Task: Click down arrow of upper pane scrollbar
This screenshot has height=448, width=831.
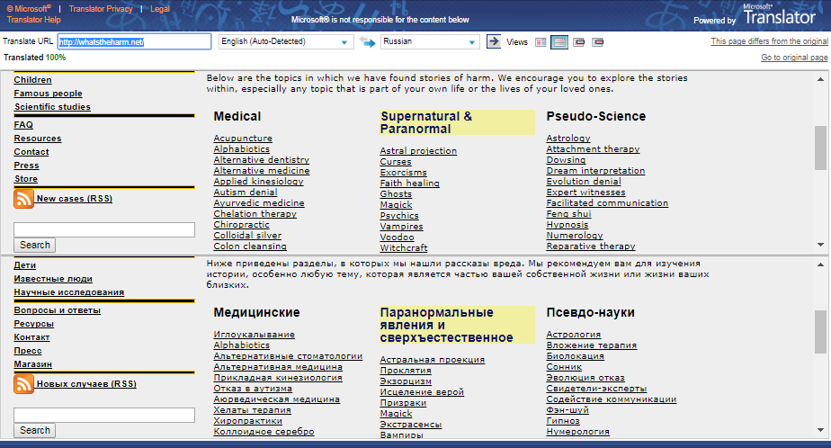Action: click(x=820, y=245)
